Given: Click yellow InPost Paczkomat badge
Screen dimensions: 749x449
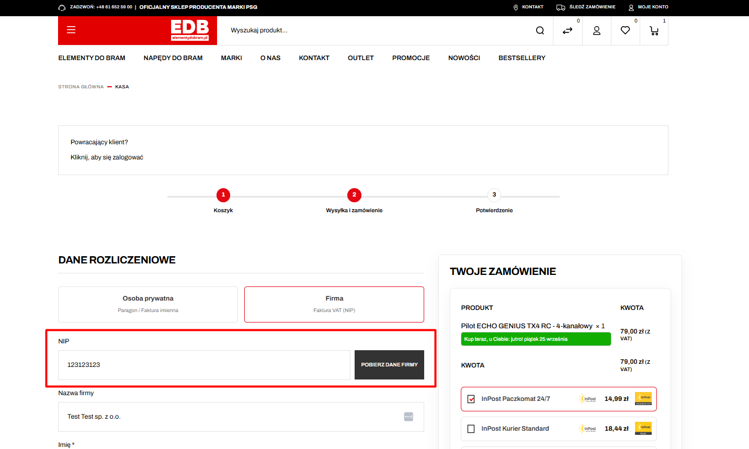Looking at the screenshot, I should click(x=643, y=398).
